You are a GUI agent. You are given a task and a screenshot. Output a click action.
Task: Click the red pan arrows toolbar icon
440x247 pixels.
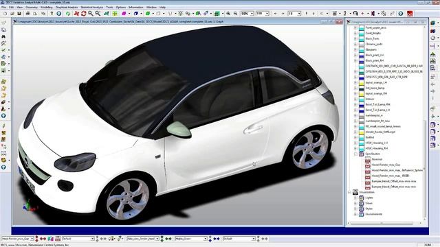pyautogui.click(x=76, y=14)
